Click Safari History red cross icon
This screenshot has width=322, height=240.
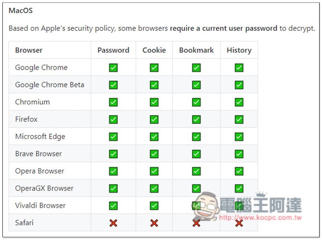coord(239,223)
